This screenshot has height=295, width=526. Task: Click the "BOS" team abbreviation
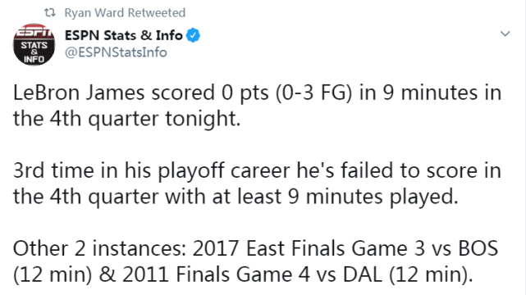pyautogui.click(x=478, y=249)
